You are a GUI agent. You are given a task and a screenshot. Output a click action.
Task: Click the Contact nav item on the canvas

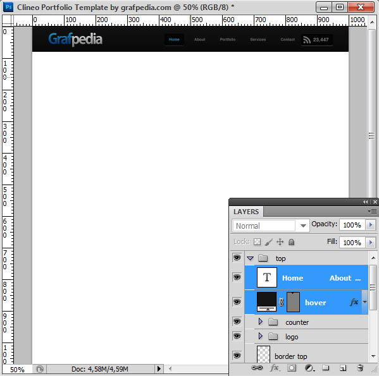(x=288, y=39)
